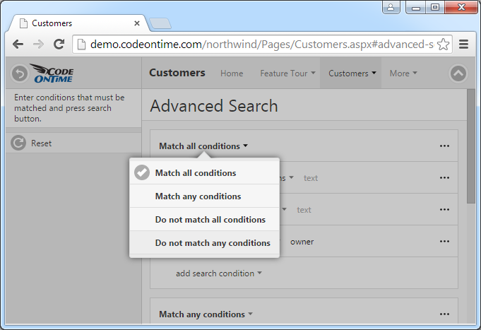Click the scroll-to-top chevron circle icon

(x=458, y=73)
